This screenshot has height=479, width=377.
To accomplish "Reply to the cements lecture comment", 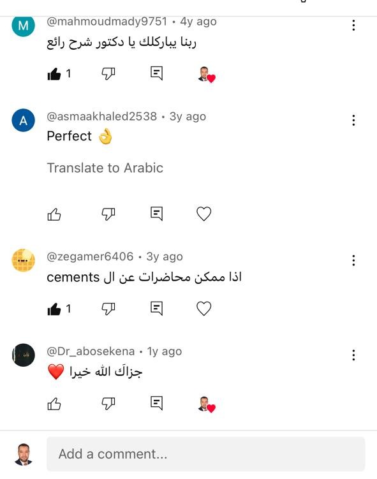I will coord(156,308).
